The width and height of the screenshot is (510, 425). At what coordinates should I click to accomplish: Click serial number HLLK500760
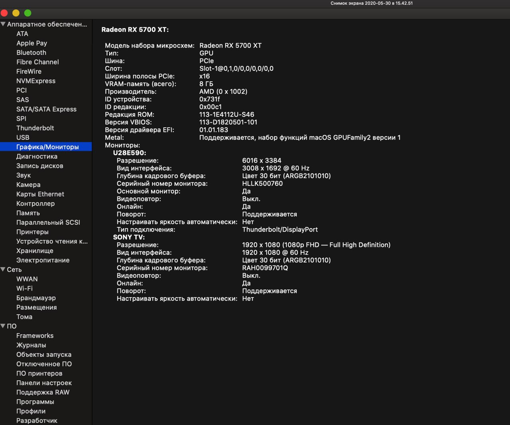click(263, 184)
